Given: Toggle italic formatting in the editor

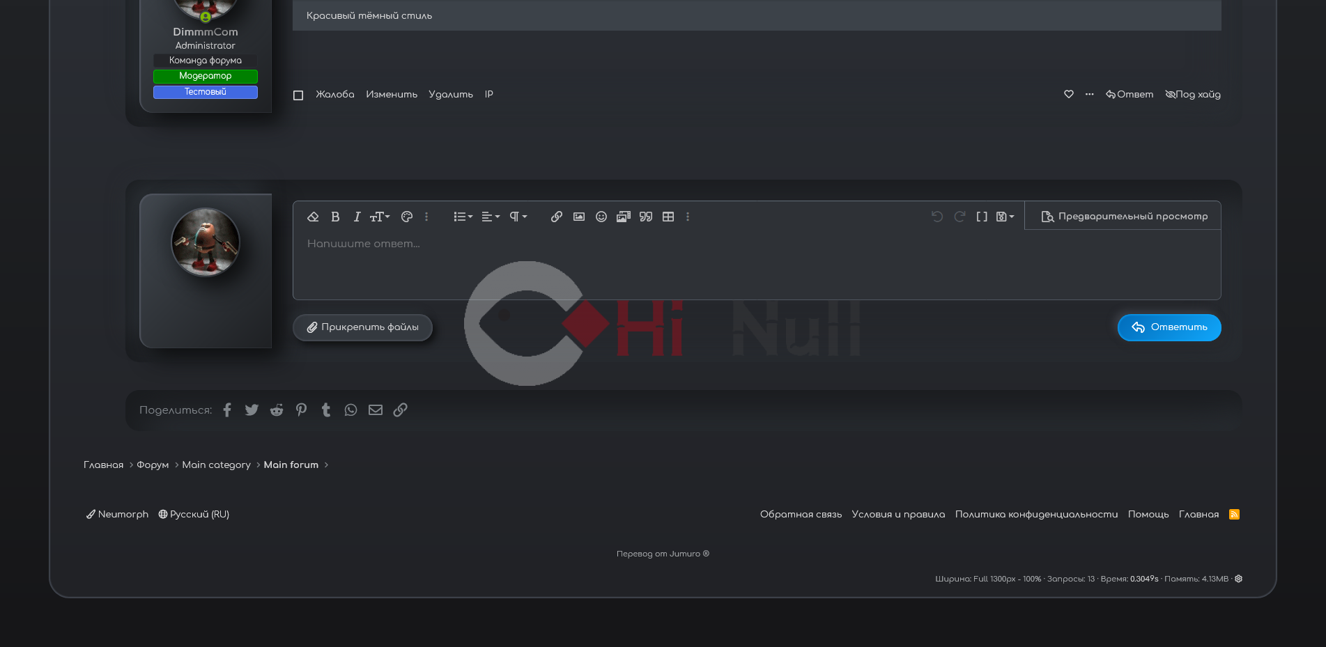Looking at the screenshot, I should [357, 217].
